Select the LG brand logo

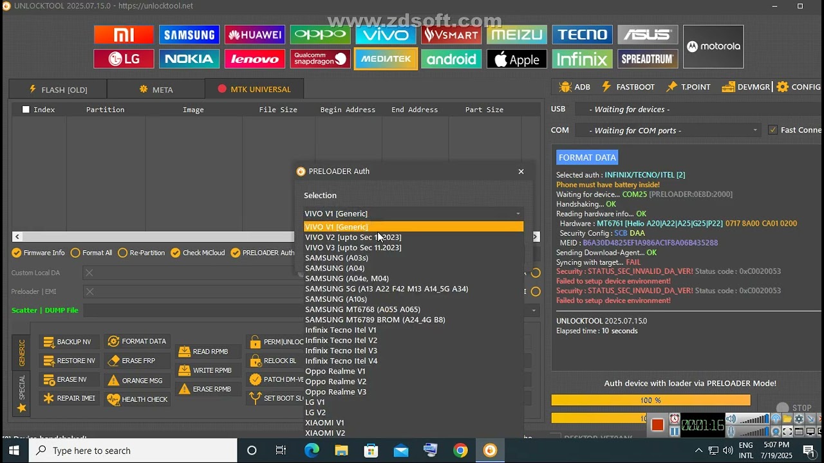(124, 59)
